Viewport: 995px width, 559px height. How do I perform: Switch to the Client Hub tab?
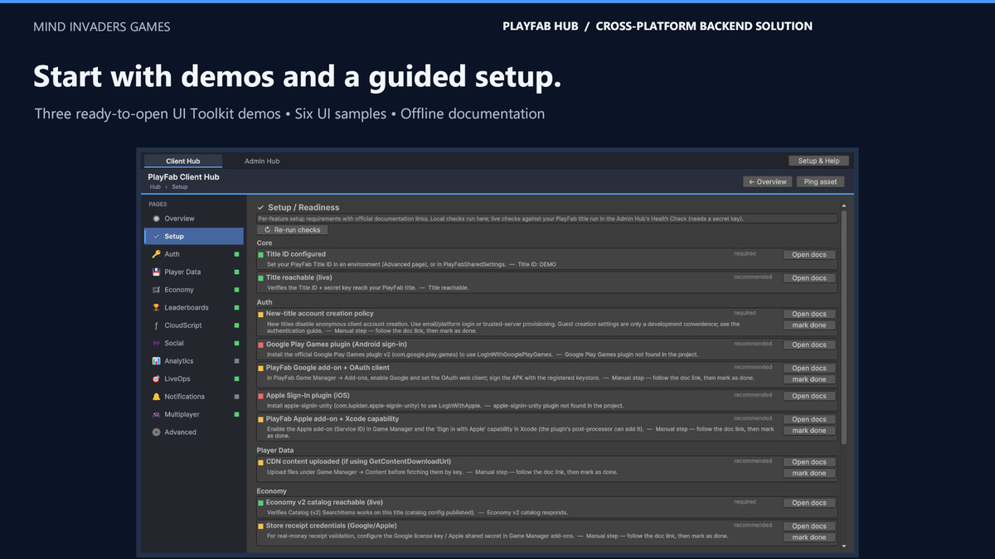click(x=182, y=161)
